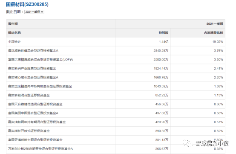Select the 390.35万 shares value
This screenshot has height=154, width=236.
click(162, 131)
